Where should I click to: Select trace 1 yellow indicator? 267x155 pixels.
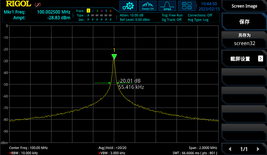coord(88,11)
